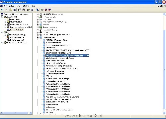Click the Monitors category icon
This screenshot has height=119, width=166.
[41, 24]
